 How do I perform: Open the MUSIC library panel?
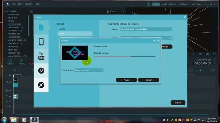click(22, 61)
